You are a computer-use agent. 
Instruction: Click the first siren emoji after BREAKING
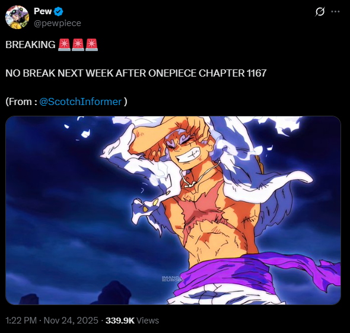point(64,45)
